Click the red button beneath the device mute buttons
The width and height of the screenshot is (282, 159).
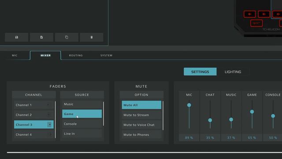[x=256, y=23]
